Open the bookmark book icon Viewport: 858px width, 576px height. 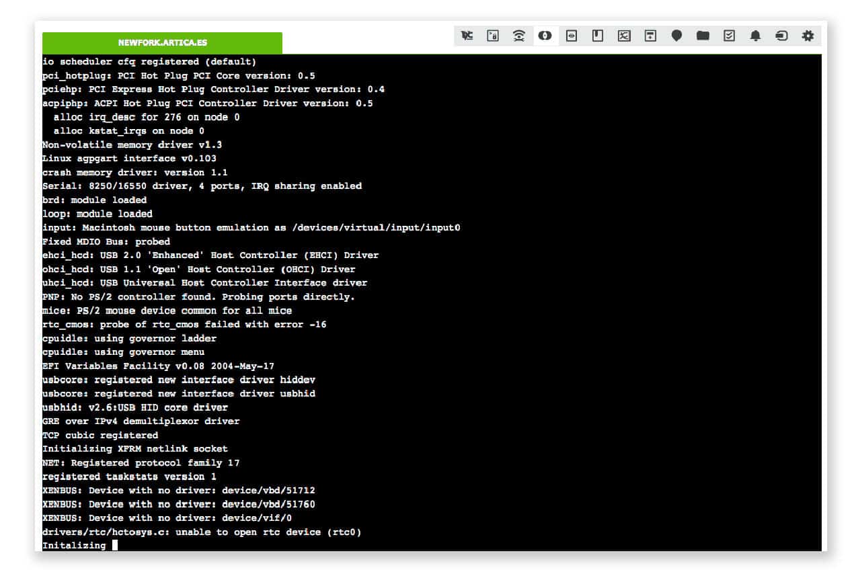click(598, 36)
